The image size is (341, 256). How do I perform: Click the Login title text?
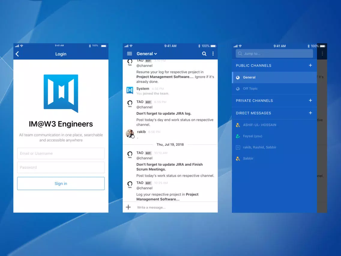click(61, 54)
